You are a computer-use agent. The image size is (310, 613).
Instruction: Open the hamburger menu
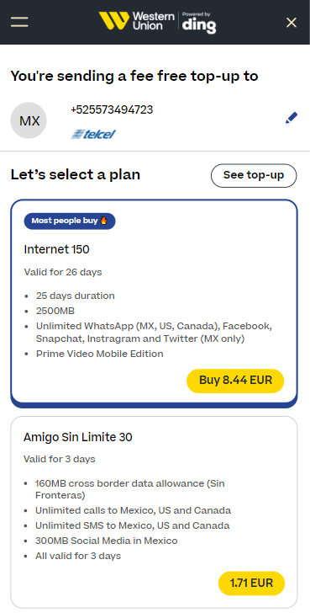tap(19, 22)
